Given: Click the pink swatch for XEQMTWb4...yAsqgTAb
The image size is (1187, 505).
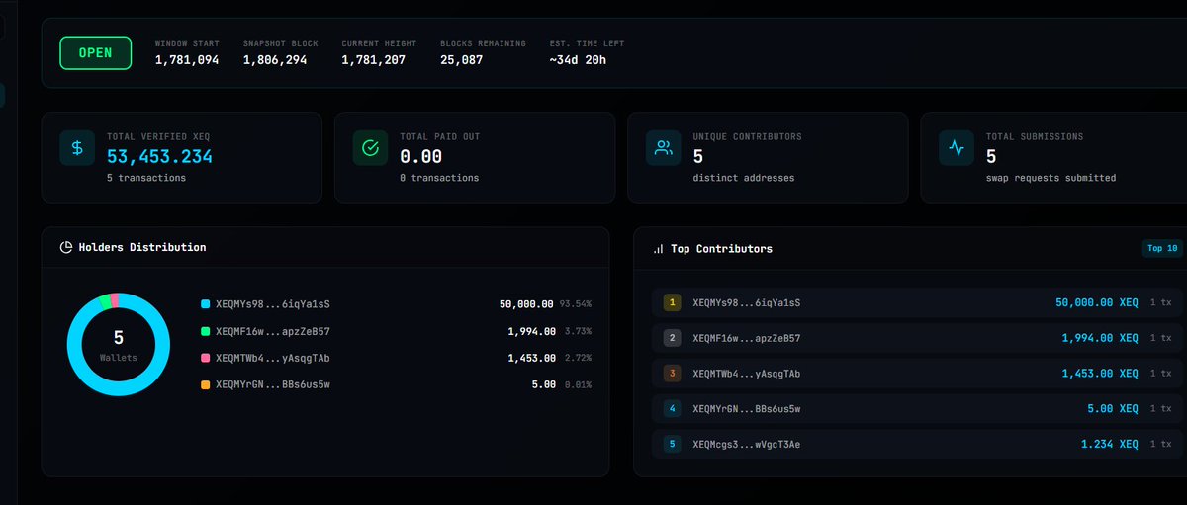Looking at the screenshot, I should (205, 358).
